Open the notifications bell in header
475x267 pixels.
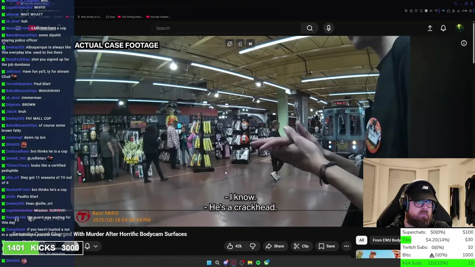[443, 28]
